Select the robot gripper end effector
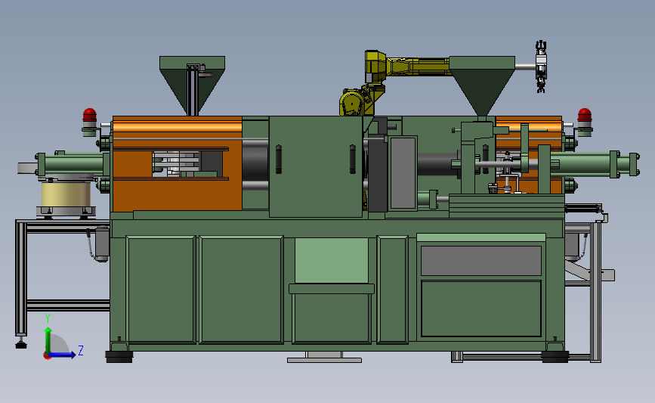The width and height of the screenshot is (655, 403). [x=541, y=67]
